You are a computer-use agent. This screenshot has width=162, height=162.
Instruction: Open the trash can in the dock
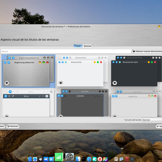(127, 159)
